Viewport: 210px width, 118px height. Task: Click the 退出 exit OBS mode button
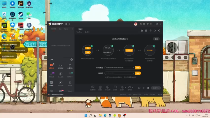[x=156, y=39]
